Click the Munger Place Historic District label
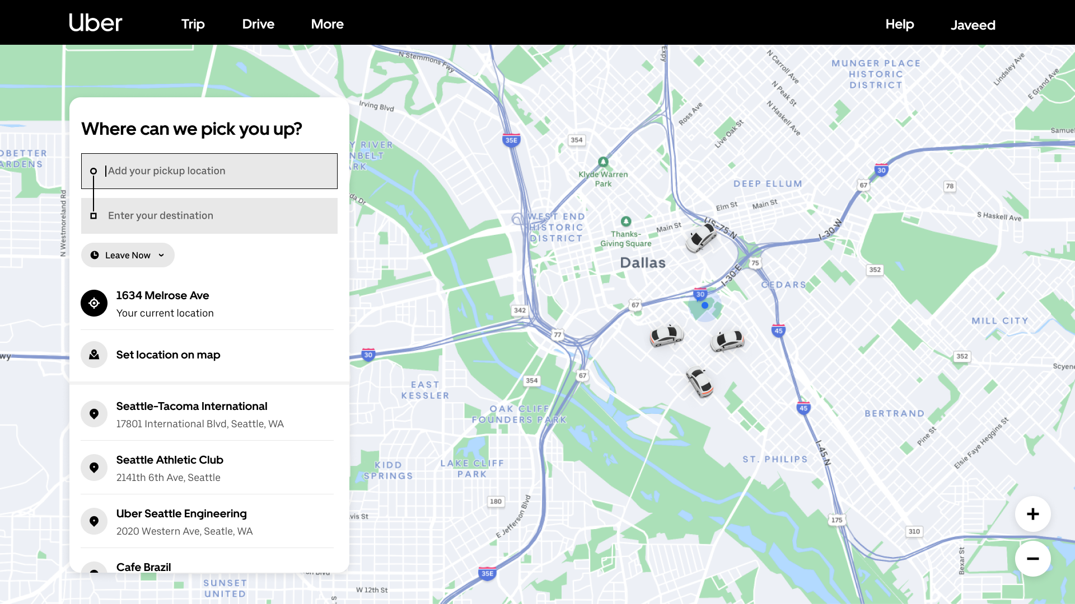Viewport: 1075px width, 604px height. coord(876,74)
